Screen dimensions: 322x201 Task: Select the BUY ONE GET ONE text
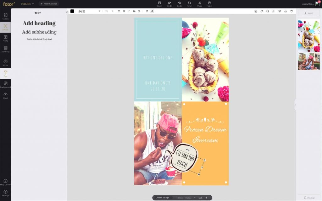pos(158,58)
